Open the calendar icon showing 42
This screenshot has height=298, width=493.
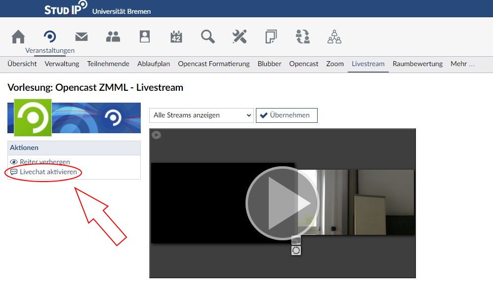tap(176, 37)
